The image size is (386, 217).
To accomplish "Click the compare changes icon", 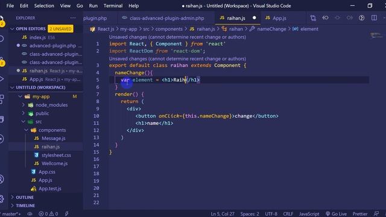I will coord(313,17).
